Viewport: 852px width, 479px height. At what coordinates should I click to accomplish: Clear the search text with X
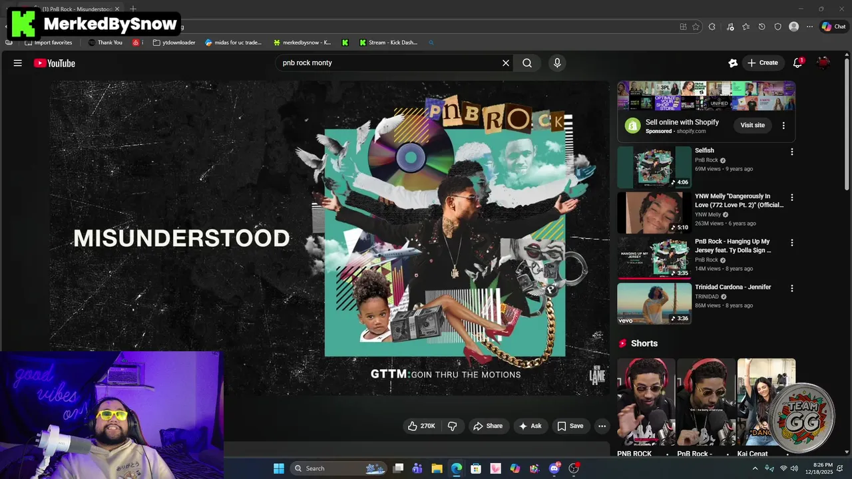(x=506, y=63)
